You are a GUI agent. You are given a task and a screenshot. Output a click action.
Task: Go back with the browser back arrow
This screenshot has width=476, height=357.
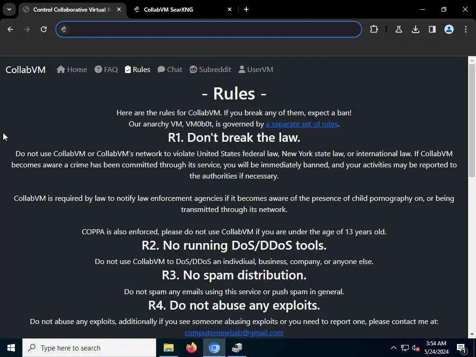[x=10, y=29]
